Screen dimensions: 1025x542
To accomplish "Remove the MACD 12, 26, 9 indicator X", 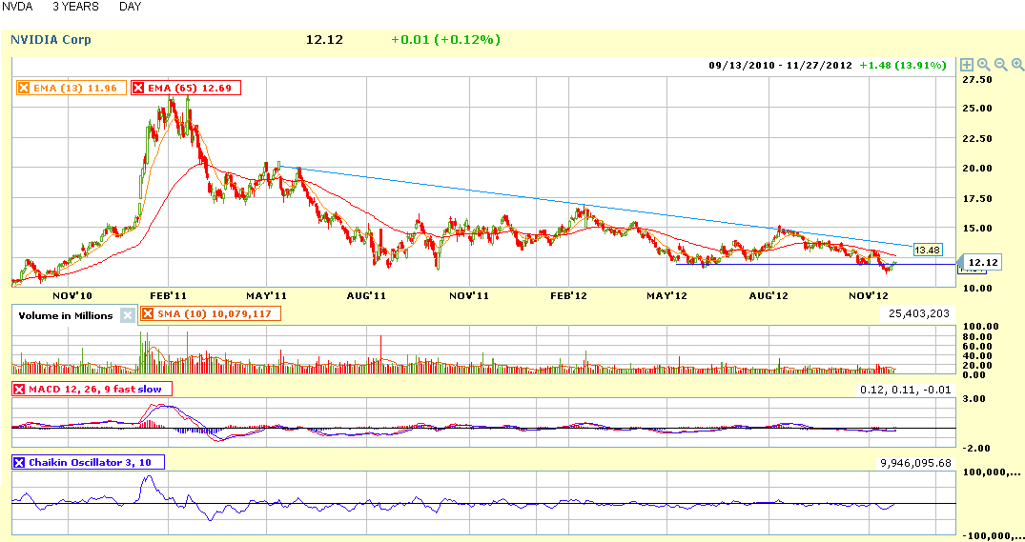I will (x=19, y=390).
